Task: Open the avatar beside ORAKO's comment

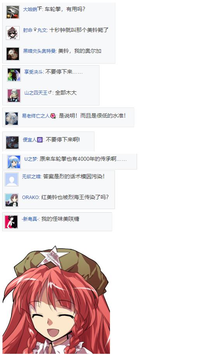Action: coord(12,200)
